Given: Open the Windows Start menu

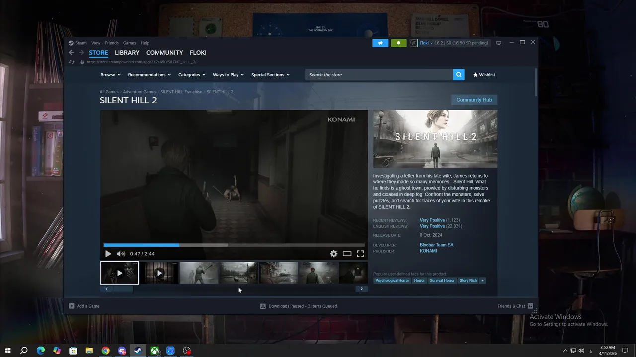Looking at the screenshot, I should click(x=8, y=351).
